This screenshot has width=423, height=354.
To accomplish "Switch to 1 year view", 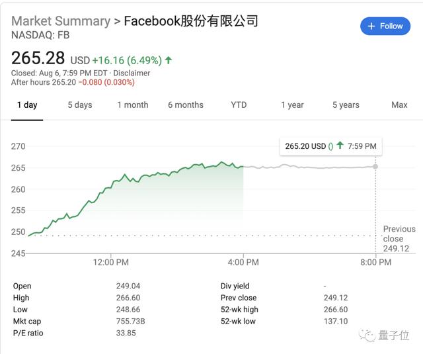I will point(292,105).
